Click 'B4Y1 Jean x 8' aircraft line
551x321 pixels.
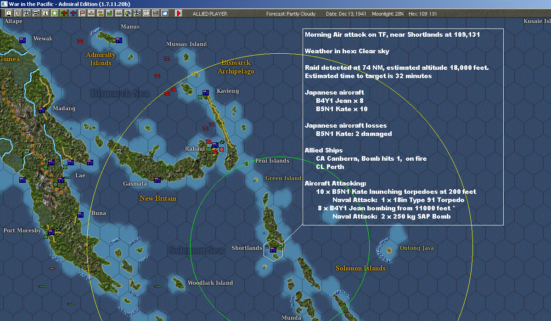[x=340, y=101]
